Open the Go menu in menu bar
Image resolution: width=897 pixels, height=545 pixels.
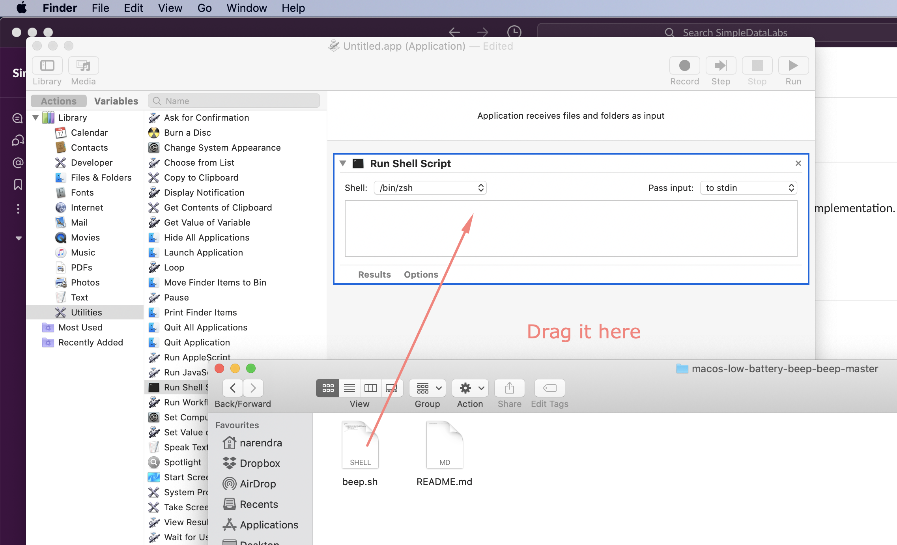[x=204, y=8]
